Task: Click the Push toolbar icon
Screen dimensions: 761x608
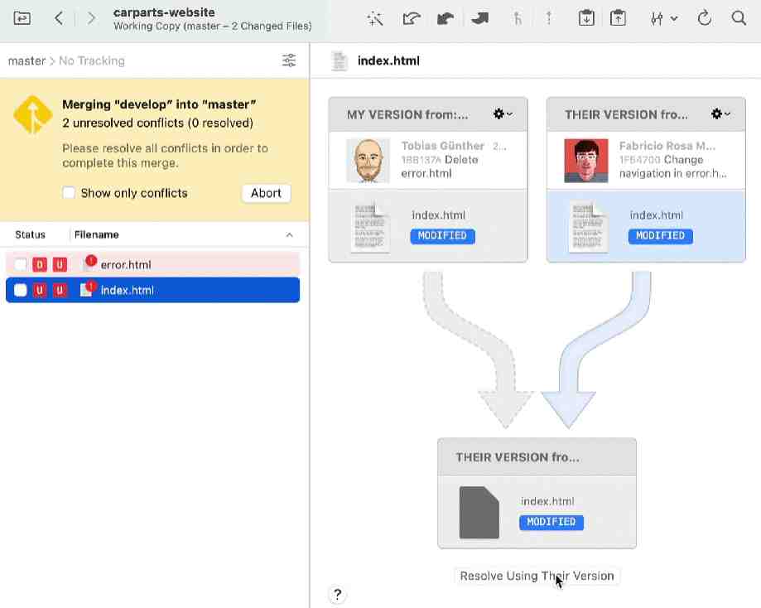Action: pos(479,18)
